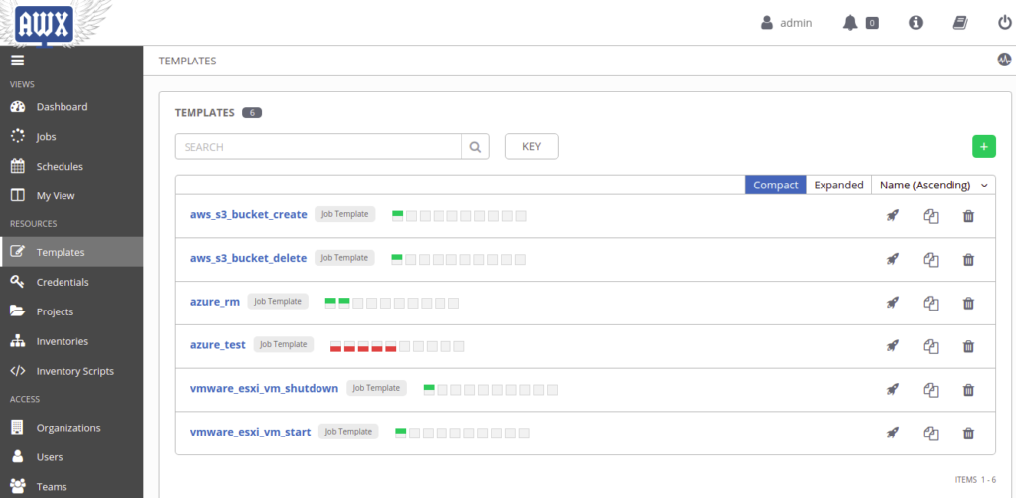Click the About info icon in header

916,23
